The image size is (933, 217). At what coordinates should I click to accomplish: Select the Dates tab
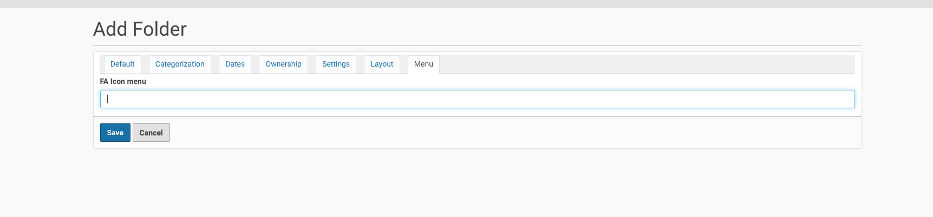click(x=235, y=64)
